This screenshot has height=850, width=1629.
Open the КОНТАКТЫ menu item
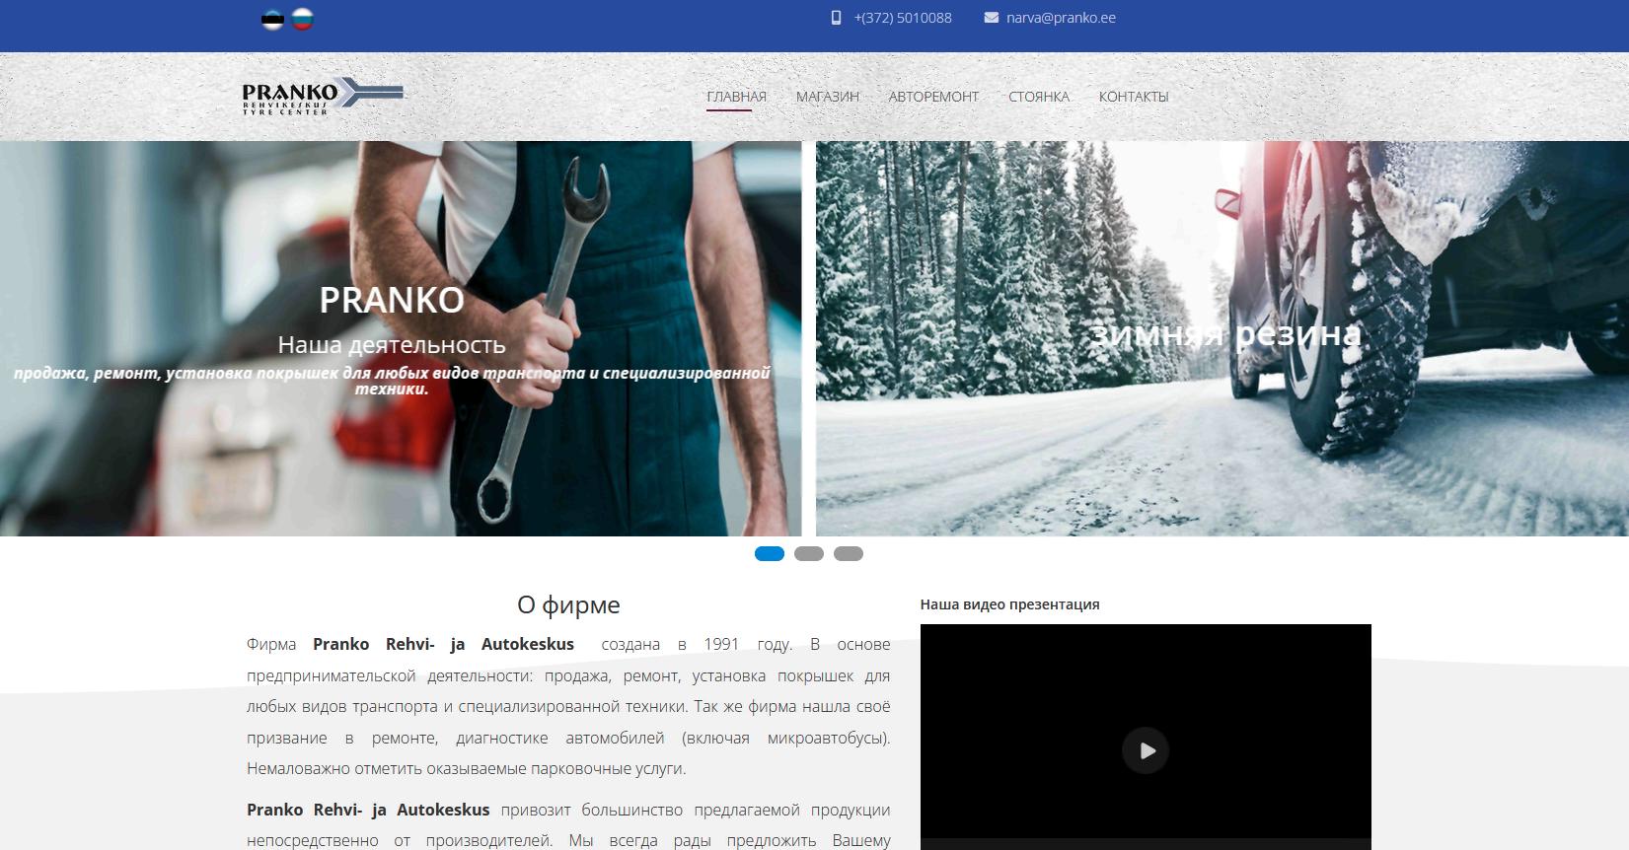[x=1134, y=97]
